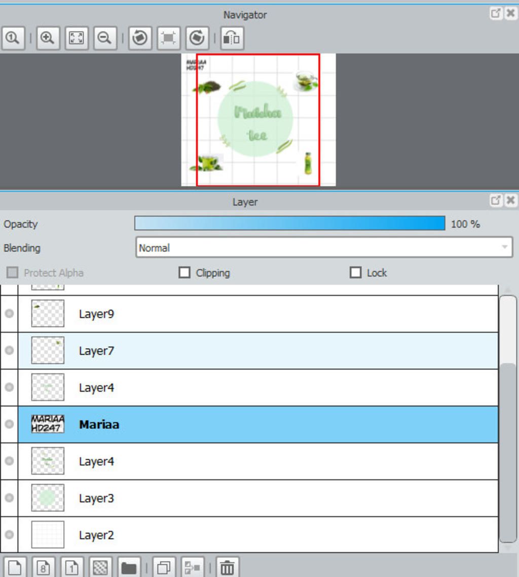Select the Layer7 row
The width and height of the screenshot is (519, 577).
[x=258, y=351]
